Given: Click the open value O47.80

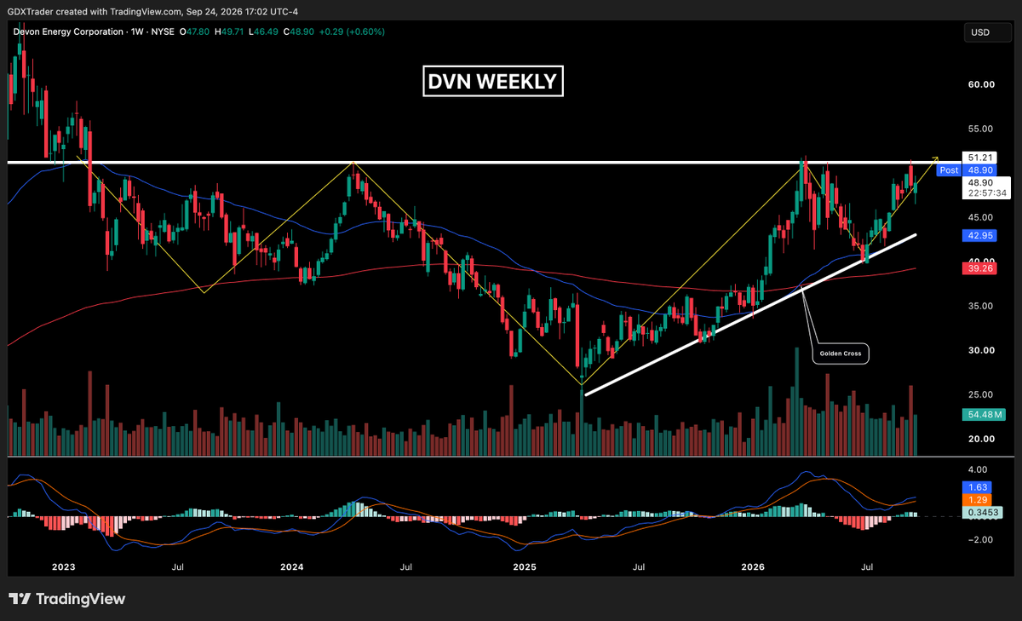Looking at the screenshot, I should coord(195,32).
